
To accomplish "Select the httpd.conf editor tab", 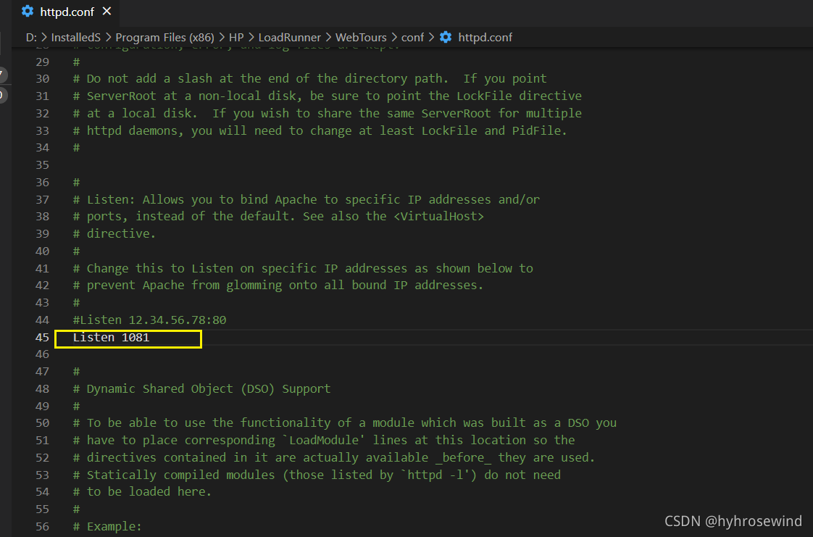I will 67,12.
